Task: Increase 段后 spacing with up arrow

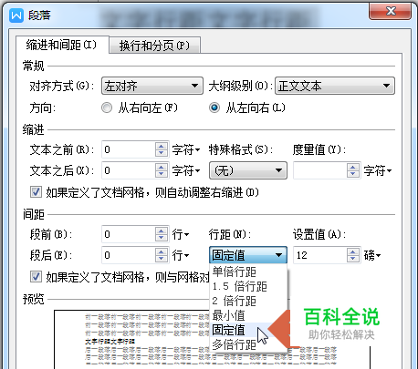Action: tap(162, 251)
